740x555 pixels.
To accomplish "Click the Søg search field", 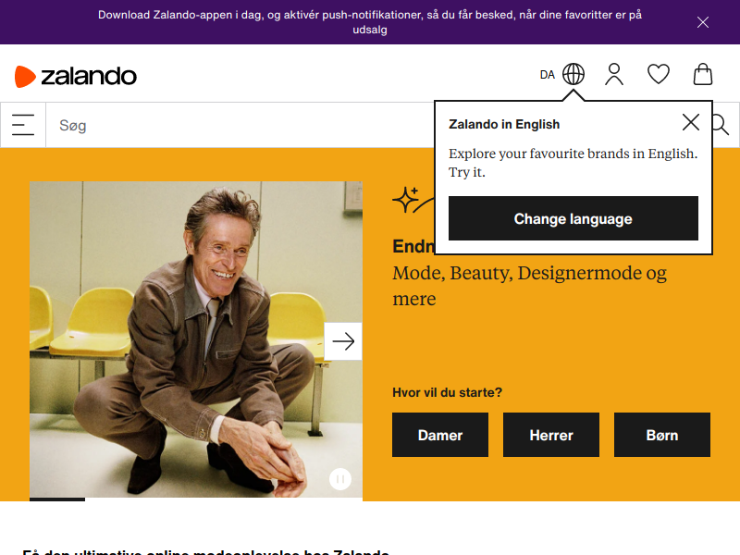I will [240, 125].
